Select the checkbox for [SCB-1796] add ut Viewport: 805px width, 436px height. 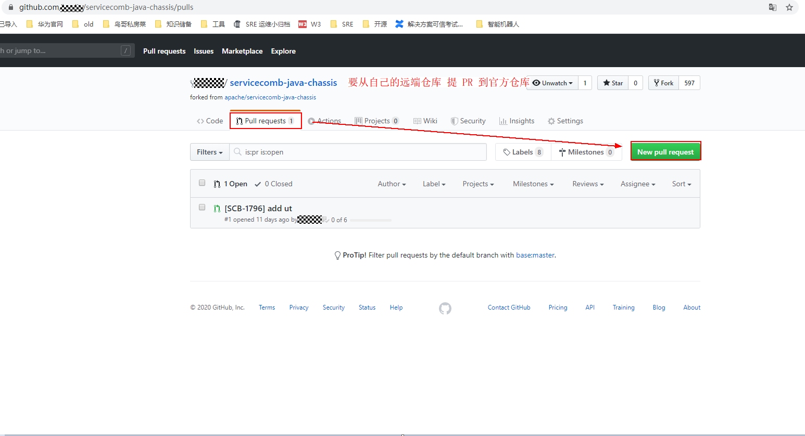202,207
